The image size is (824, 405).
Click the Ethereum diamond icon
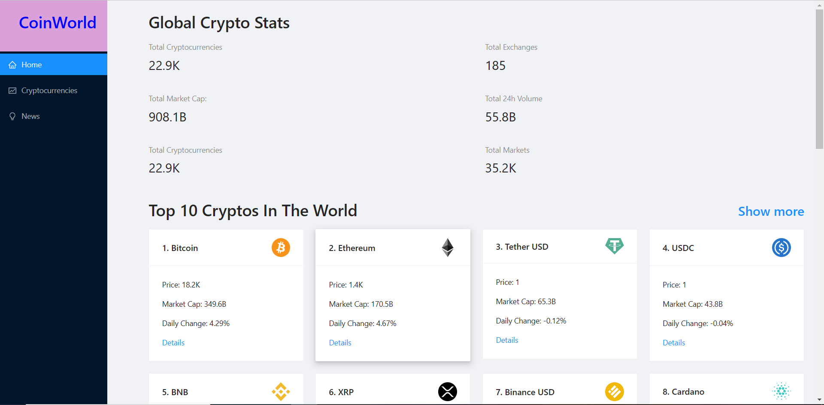click(x=448, y=248)
